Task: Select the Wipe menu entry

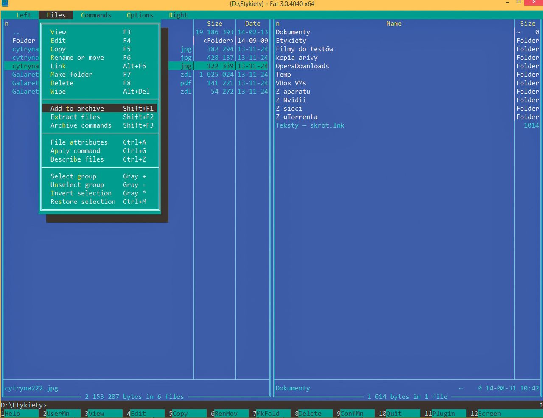Action: (x=100, y=91)
